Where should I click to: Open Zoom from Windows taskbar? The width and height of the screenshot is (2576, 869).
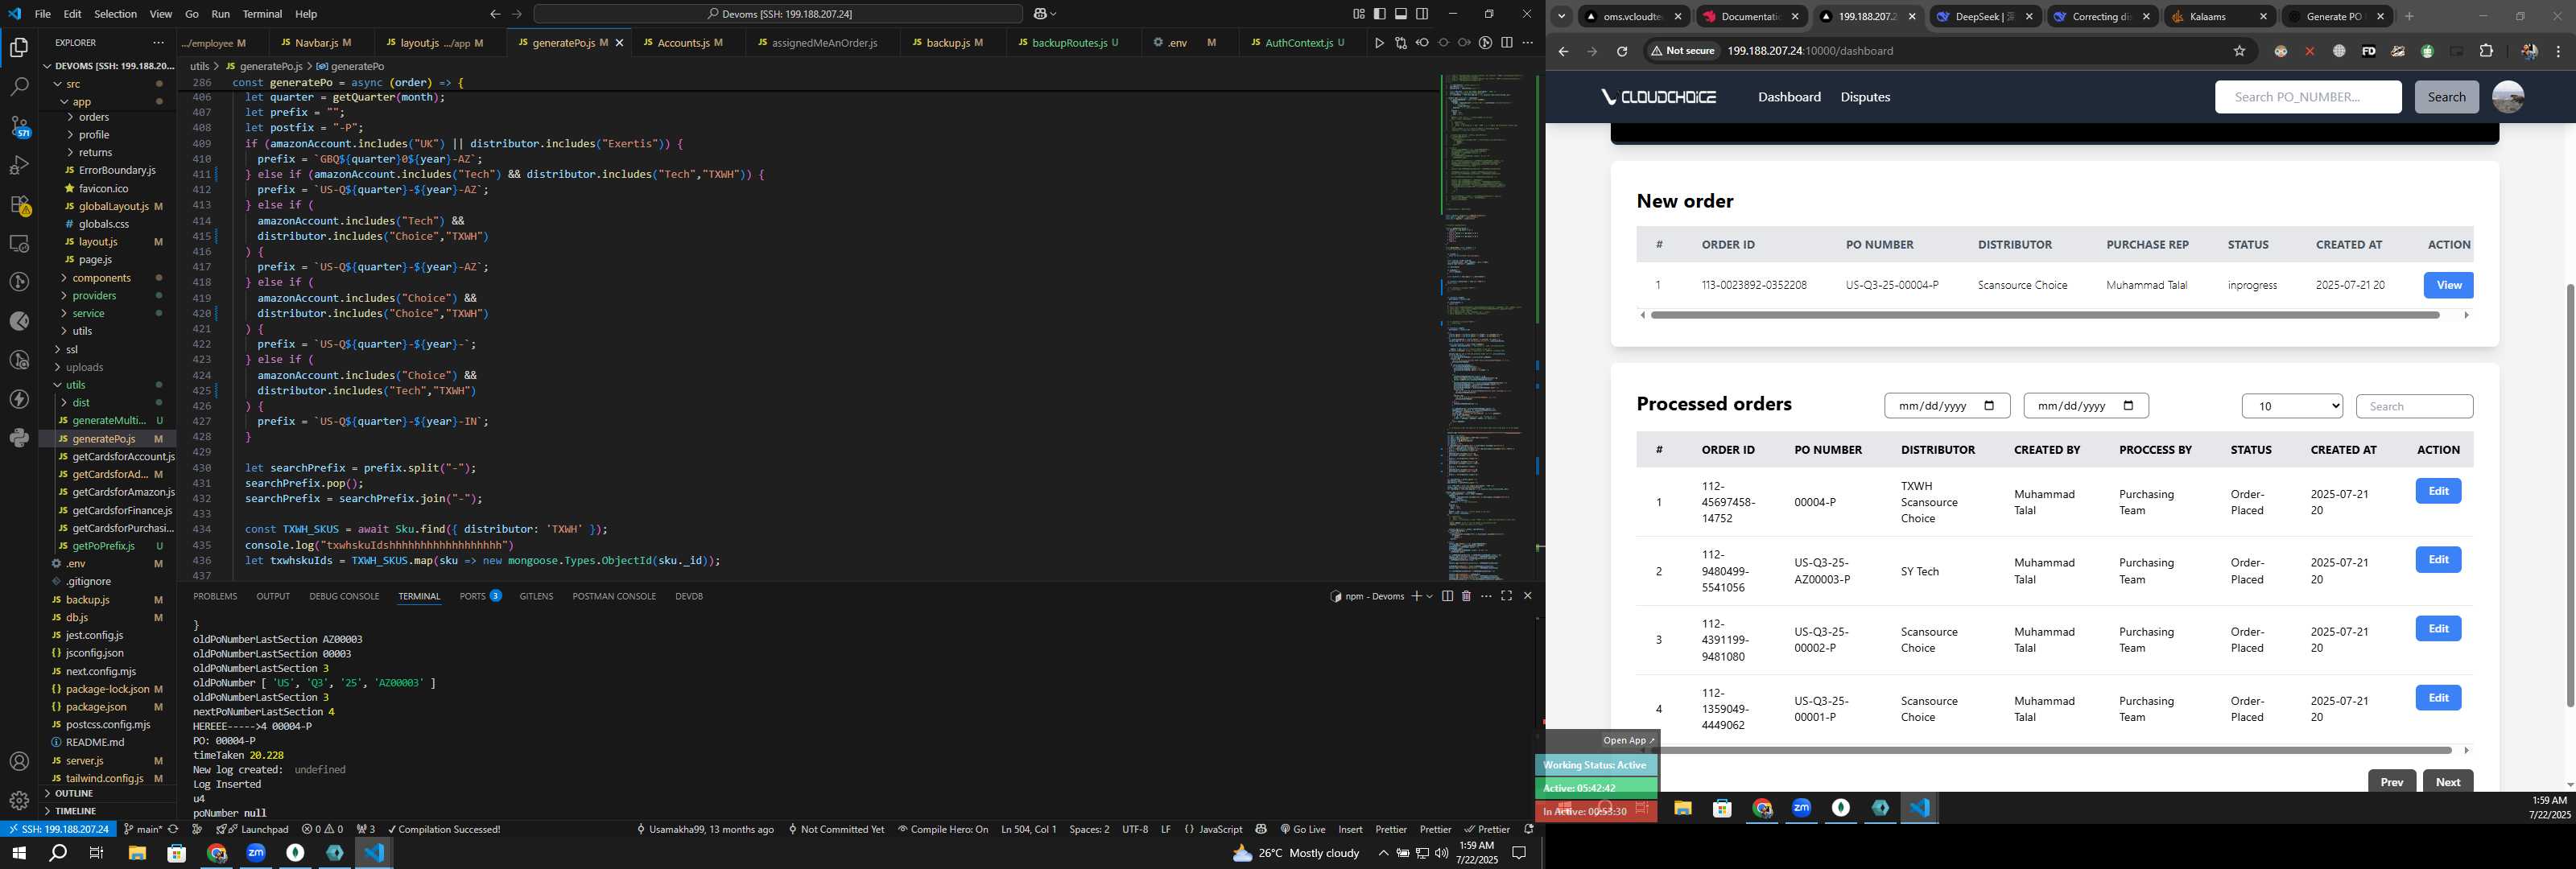[x=256, y=853]
